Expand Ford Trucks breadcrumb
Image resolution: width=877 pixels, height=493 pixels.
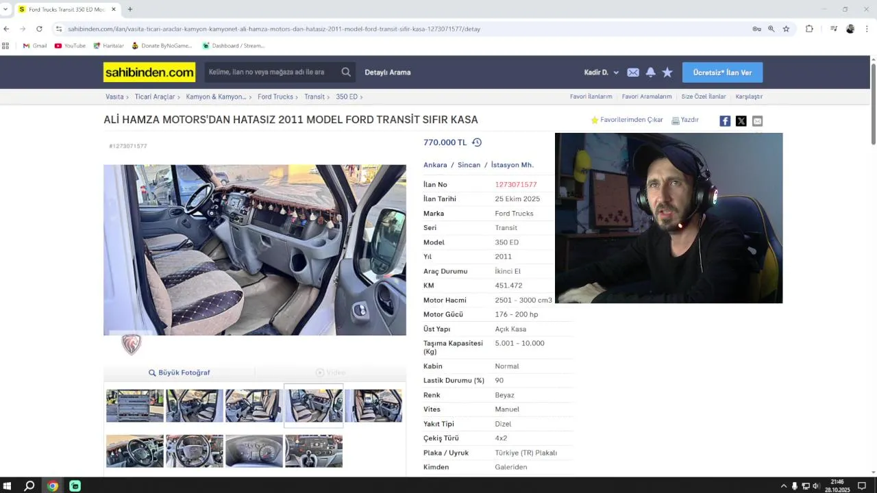click(x=297, y=97)
